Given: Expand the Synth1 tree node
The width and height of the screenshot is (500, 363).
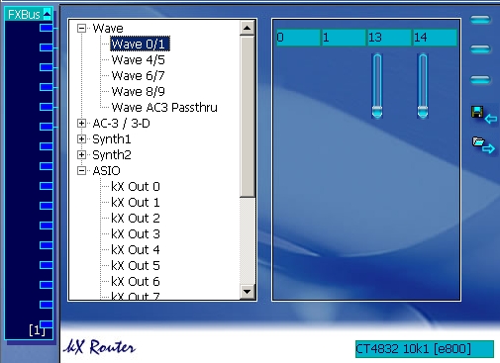Looking at the screenshot, I should pyautogui.click(x=81, y=139).
